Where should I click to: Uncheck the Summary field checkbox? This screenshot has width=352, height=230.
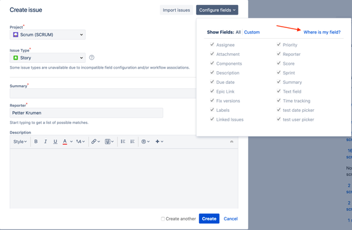point(278,82)
